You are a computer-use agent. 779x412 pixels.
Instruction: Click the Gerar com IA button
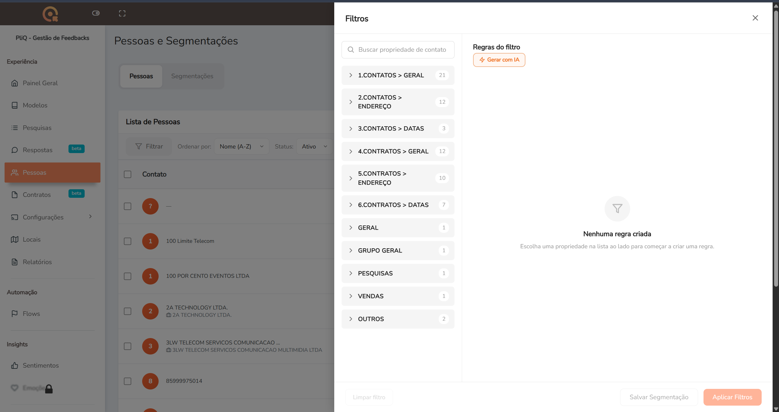point(499,60)
